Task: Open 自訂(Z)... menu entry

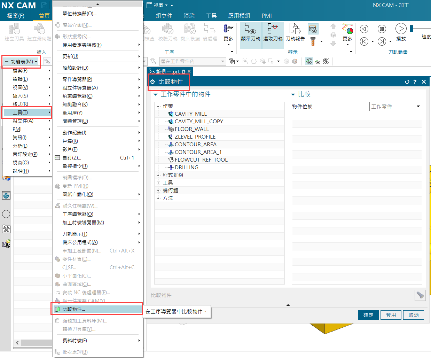Action: pyautogui.click(x=97, y=158)
